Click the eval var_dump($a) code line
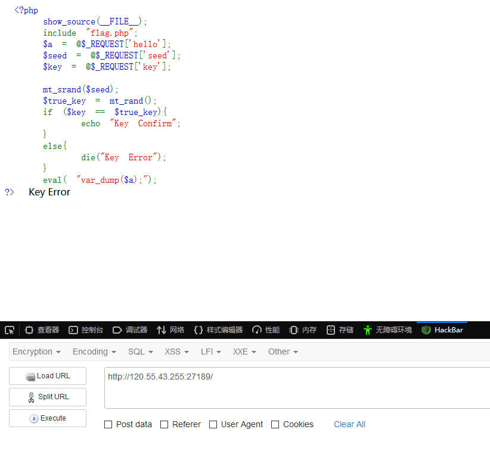Screen dimensions: 490x451 (x=100, y=180)
